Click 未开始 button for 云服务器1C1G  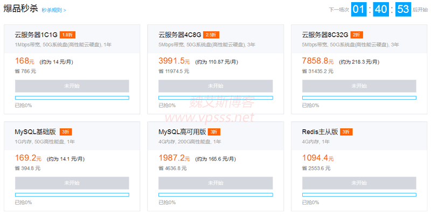pyautogui.click(x=72, y=86)
